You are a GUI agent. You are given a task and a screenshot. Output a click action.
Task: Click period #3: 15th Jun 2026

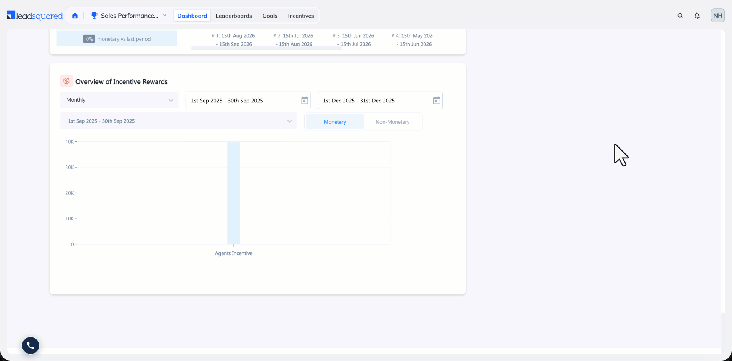353,40
